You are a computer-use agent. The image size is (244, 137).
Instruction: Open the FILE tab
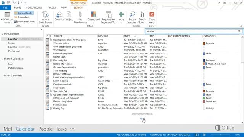pyautogui.click(x=5, y=8)
